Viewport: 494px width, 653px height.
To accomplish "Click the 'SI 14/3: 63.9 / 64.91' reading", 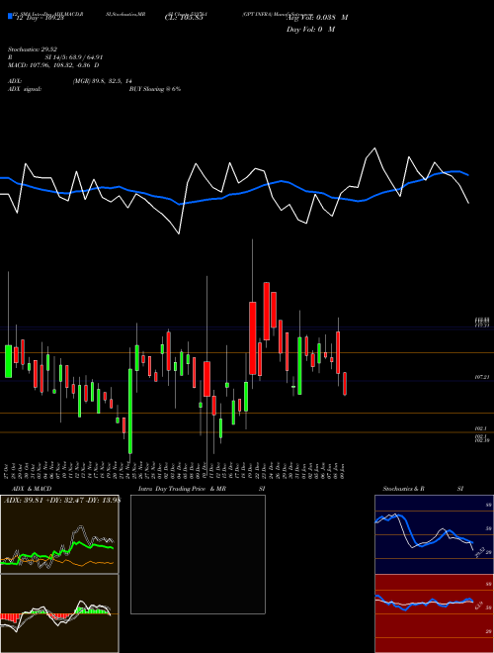I will 74,57.
